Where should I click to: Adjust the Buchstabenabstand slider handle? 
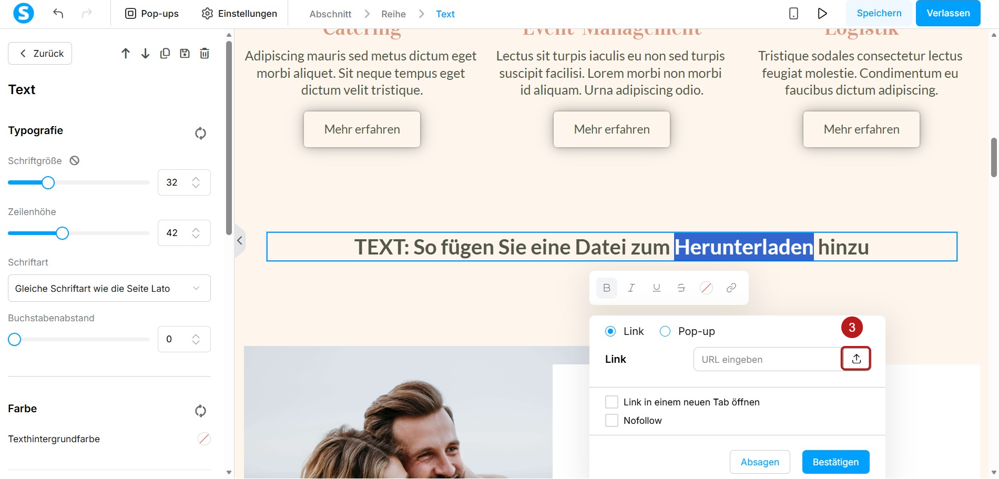coord(15,339)
